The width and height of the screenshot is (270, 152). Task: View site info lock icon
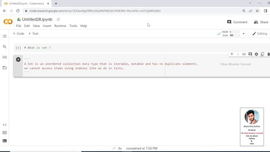pos(26,11)
